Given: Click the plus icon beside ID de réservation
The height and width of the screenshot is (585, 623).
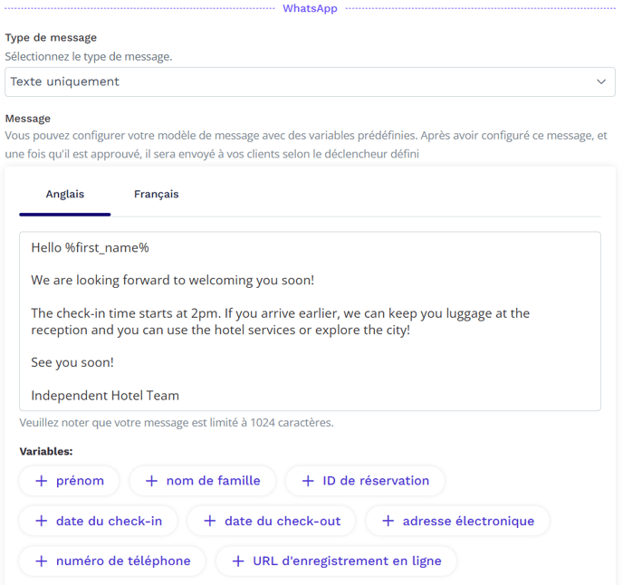Looking at the screenshot, I should pos(308,481).
